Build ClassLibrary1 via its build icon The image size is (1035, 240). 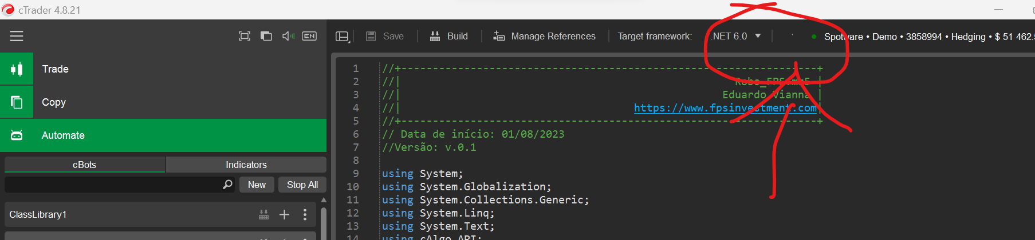pos(263,215)
